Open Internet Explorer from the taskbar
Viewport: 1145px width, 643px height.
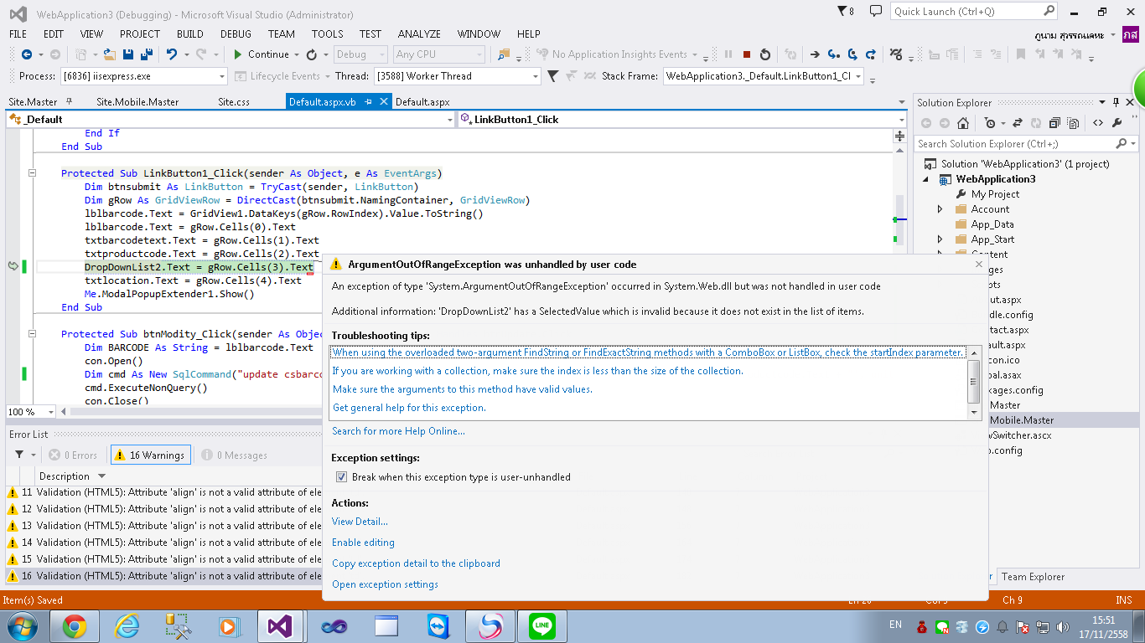127,626
